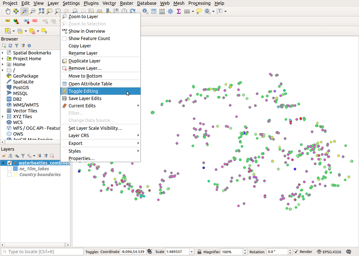
Task: Click Expand All in Layers panel
Action: tap(40, 156)
